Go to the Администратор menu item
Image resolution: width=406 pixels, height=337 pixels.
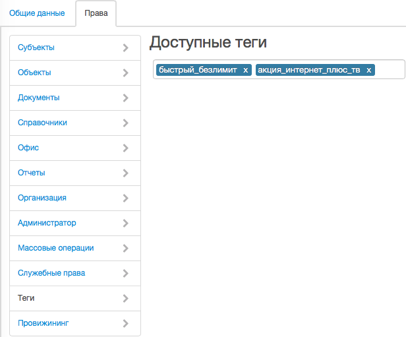(75, 223)
